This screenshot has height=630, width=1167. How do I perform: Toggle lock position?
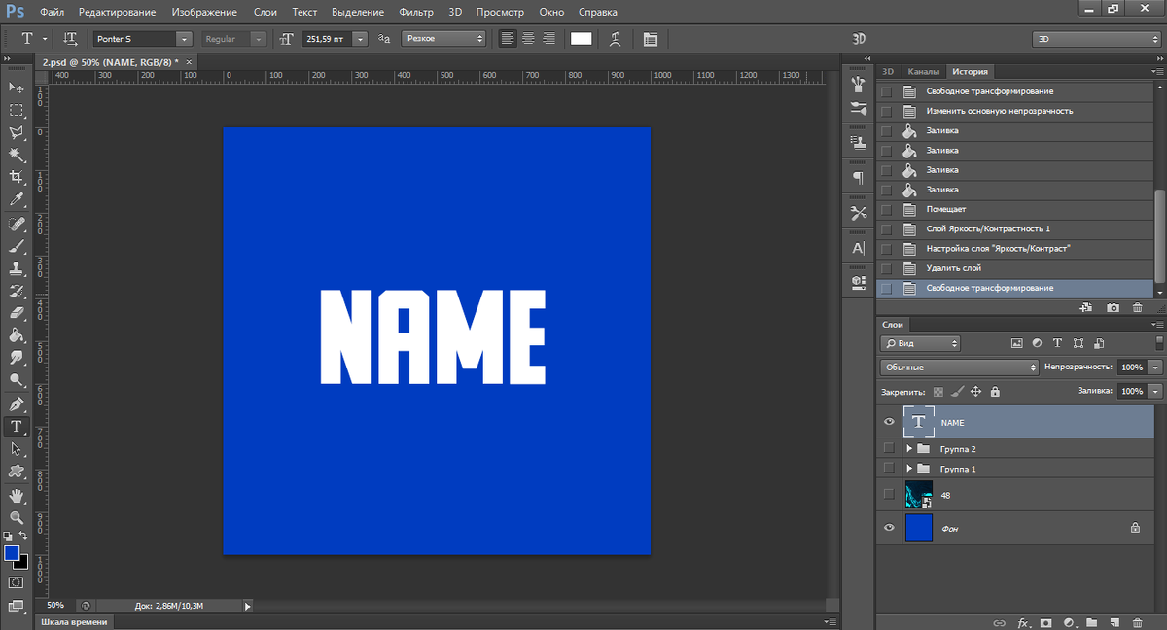pyautogui.click(x=975, y=391)
